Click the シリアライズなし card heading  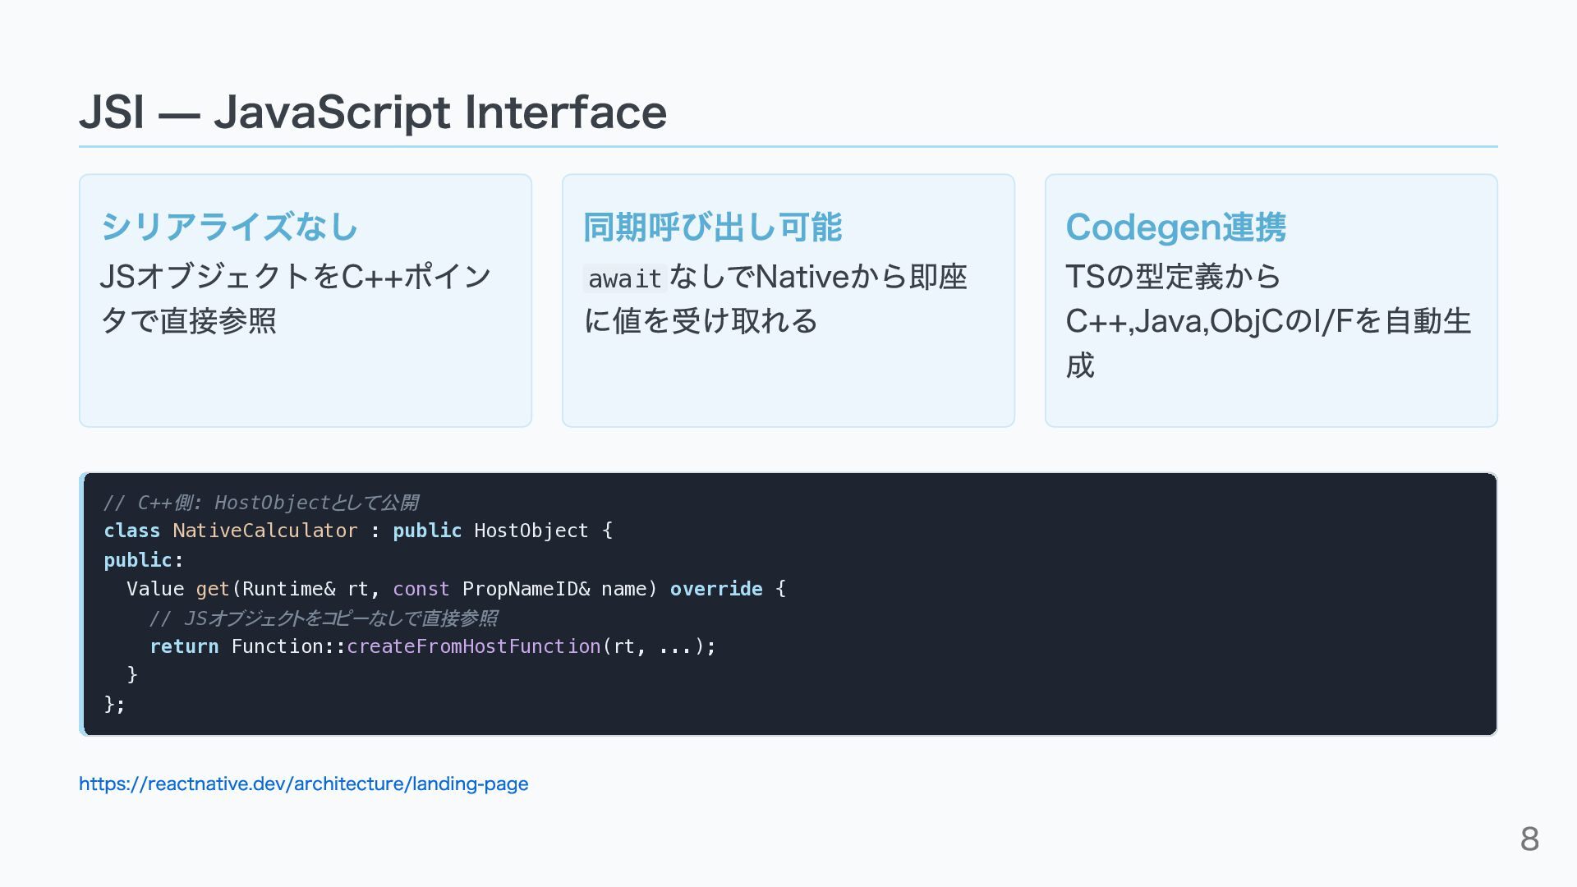[x=229, y=227]
